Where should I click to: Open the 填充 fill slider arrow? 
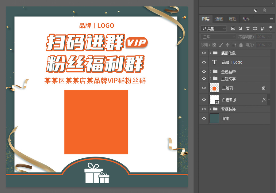point(269,45)
